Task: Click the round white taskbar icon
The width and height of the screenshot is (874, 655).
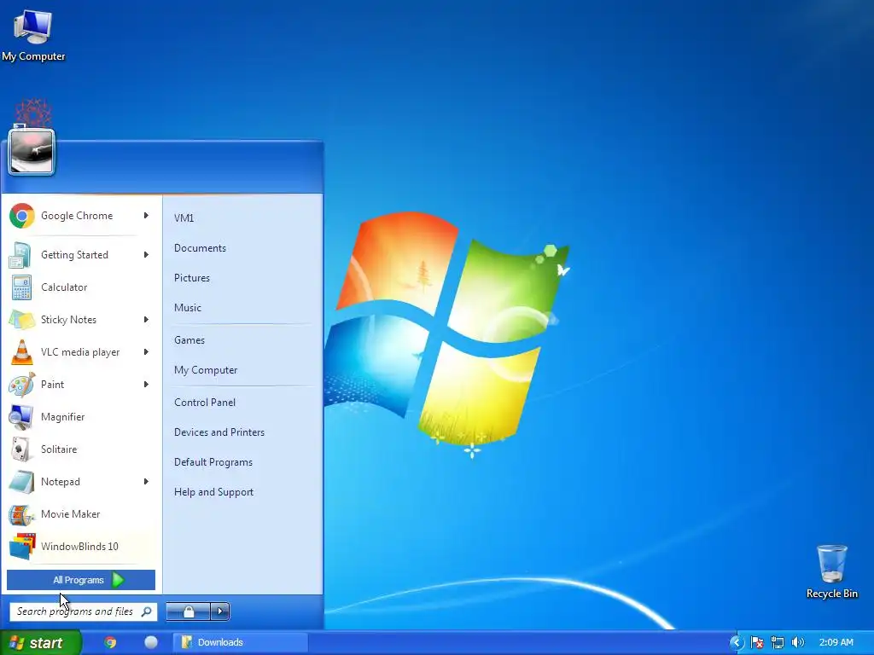Action: [151, 642]
